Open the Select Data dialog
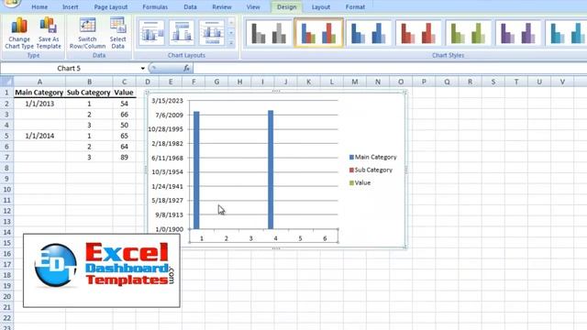 point(118,33)
